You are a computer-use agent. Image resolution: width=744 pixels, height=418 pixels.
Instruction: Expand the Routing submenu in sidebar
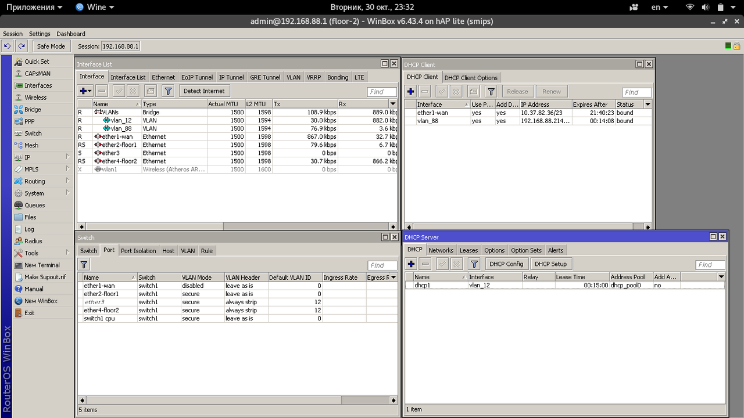click(x=67, y=181)
